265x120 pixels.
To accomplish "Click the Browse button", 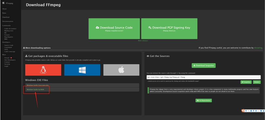I will coord(257,82).
